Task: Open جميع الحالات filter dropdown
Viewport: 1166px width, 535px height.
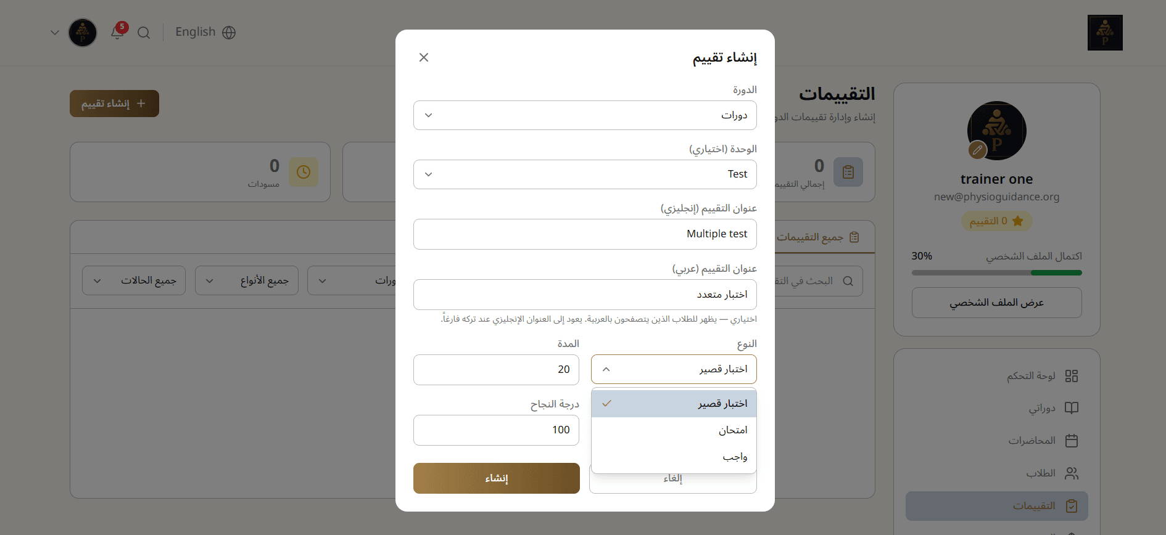Action: coord(134,280)
